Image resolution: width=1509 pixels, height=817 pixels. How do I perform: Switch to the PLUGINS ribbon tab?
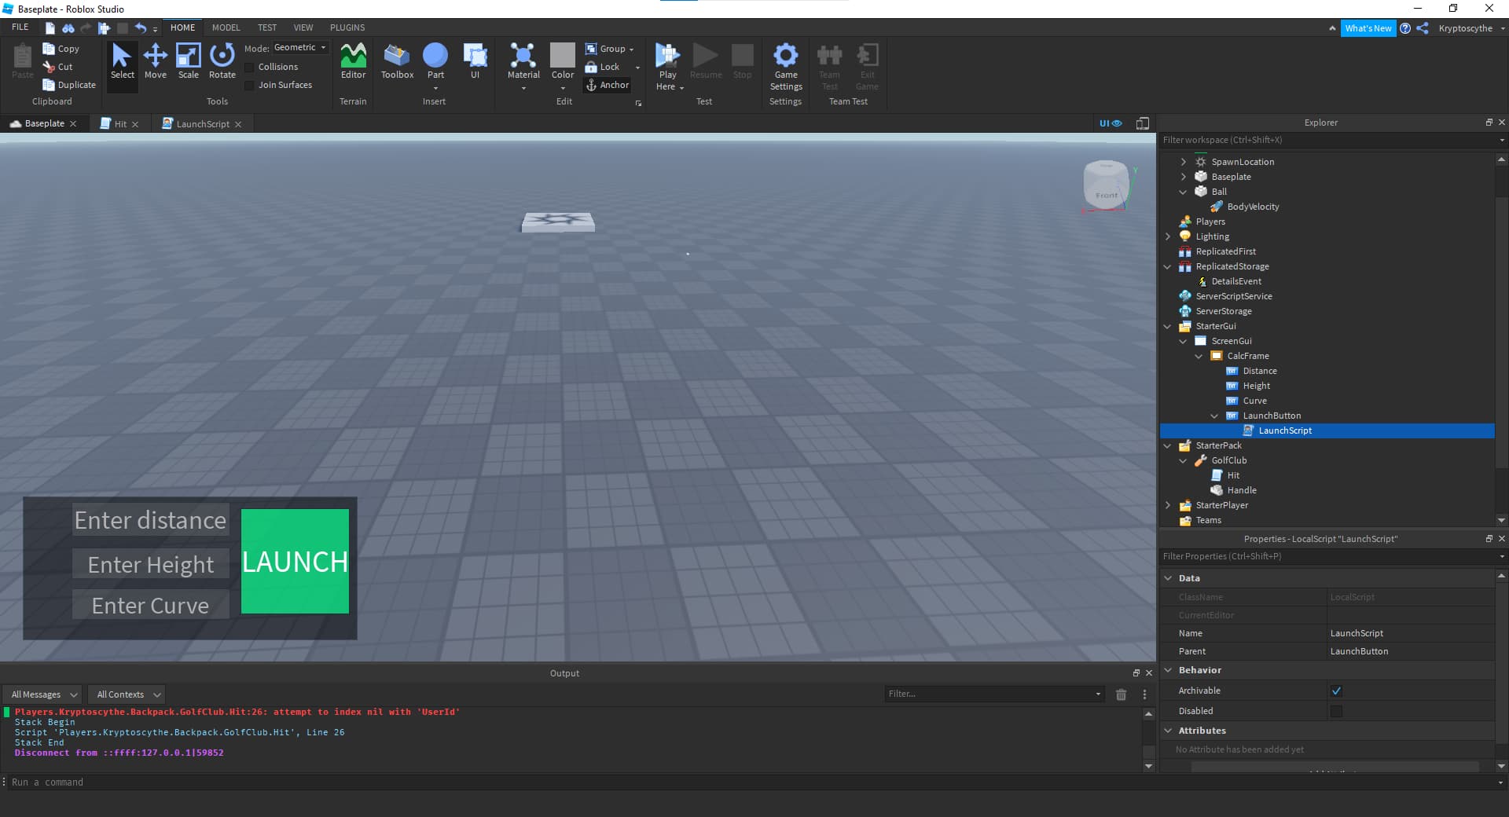(347, 27)
